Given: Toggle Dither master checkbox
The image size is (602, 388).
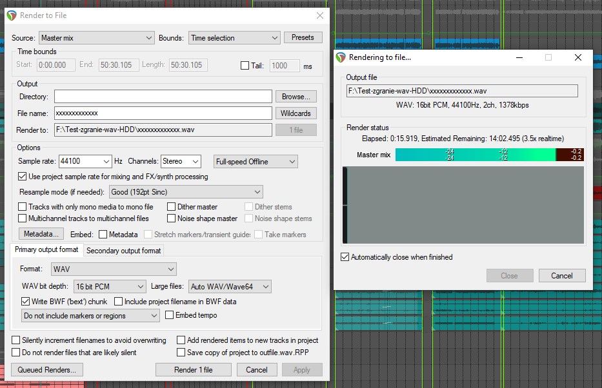Looking at the screenshot, I should [172, 207].
